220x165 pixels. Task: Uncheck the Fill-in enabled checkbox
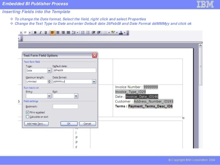tap(28, 112)
